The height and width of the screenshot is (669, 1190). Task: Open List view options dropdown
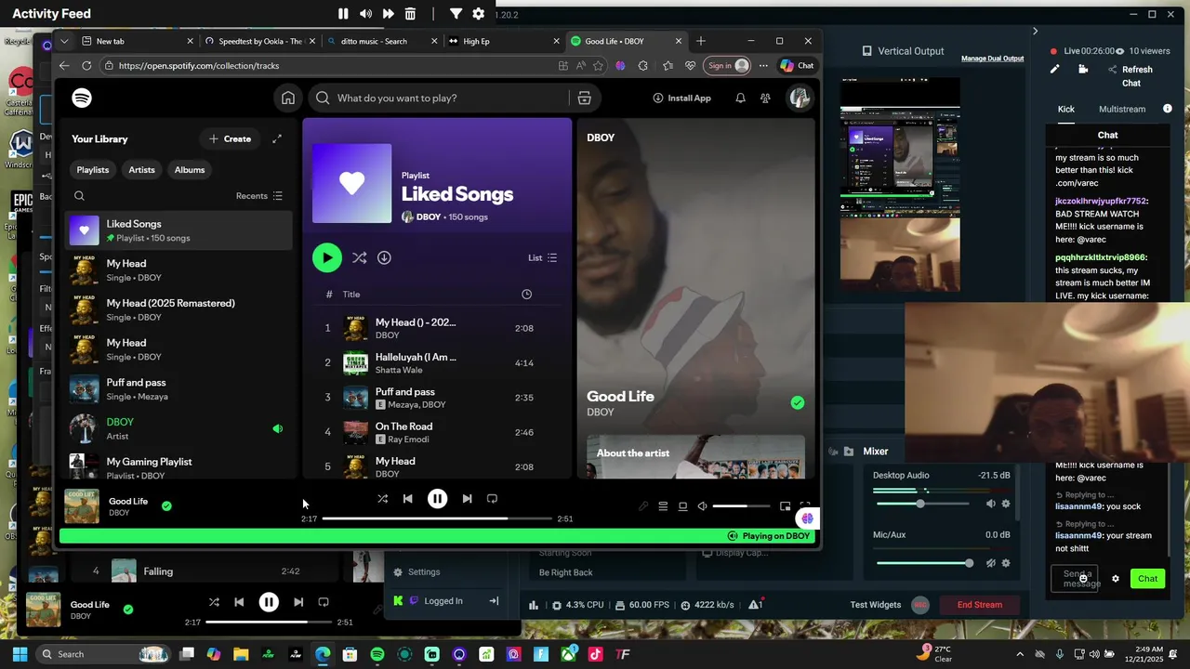[x=542, y=257]
